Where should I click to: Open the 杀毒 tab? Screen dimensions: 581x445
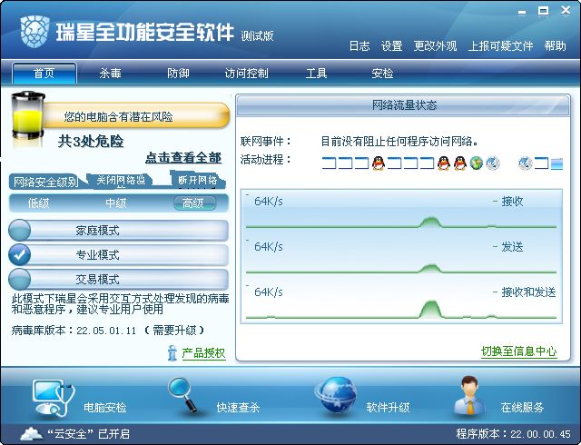tap(111, 73)
